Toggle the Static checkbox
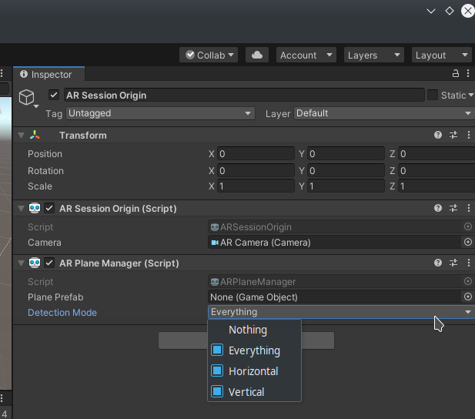The height and width of the screenshot is (419, 475). (433, 95)
